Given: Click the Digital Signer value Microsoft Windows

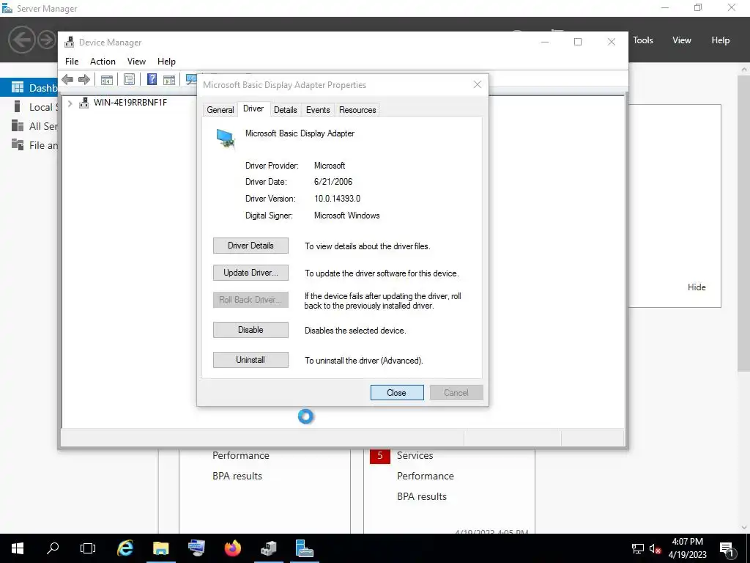Looking at the screenshot, I should click(346, 216).
